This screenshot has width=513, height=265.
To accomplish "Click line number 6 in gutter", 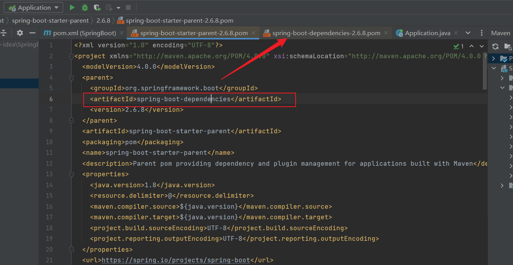I will [x=51, y=99].
